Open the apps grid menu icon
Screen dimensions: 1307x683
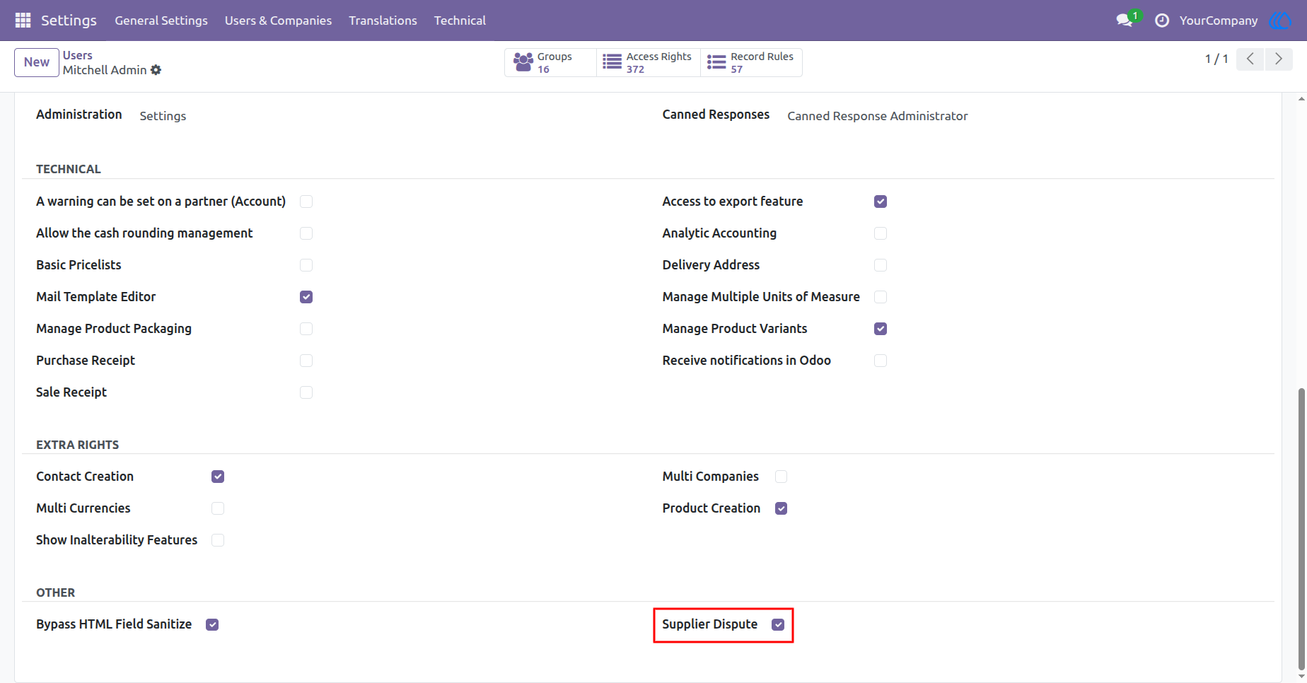(x=23, y=21)
